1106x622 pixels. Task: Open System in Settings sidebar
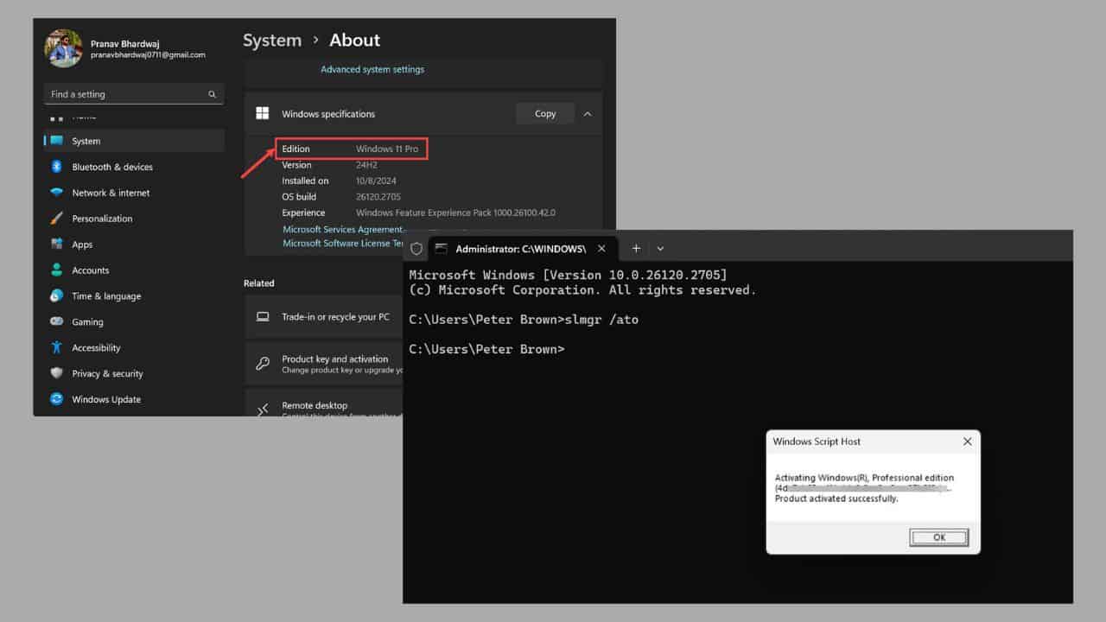(134, 141)
